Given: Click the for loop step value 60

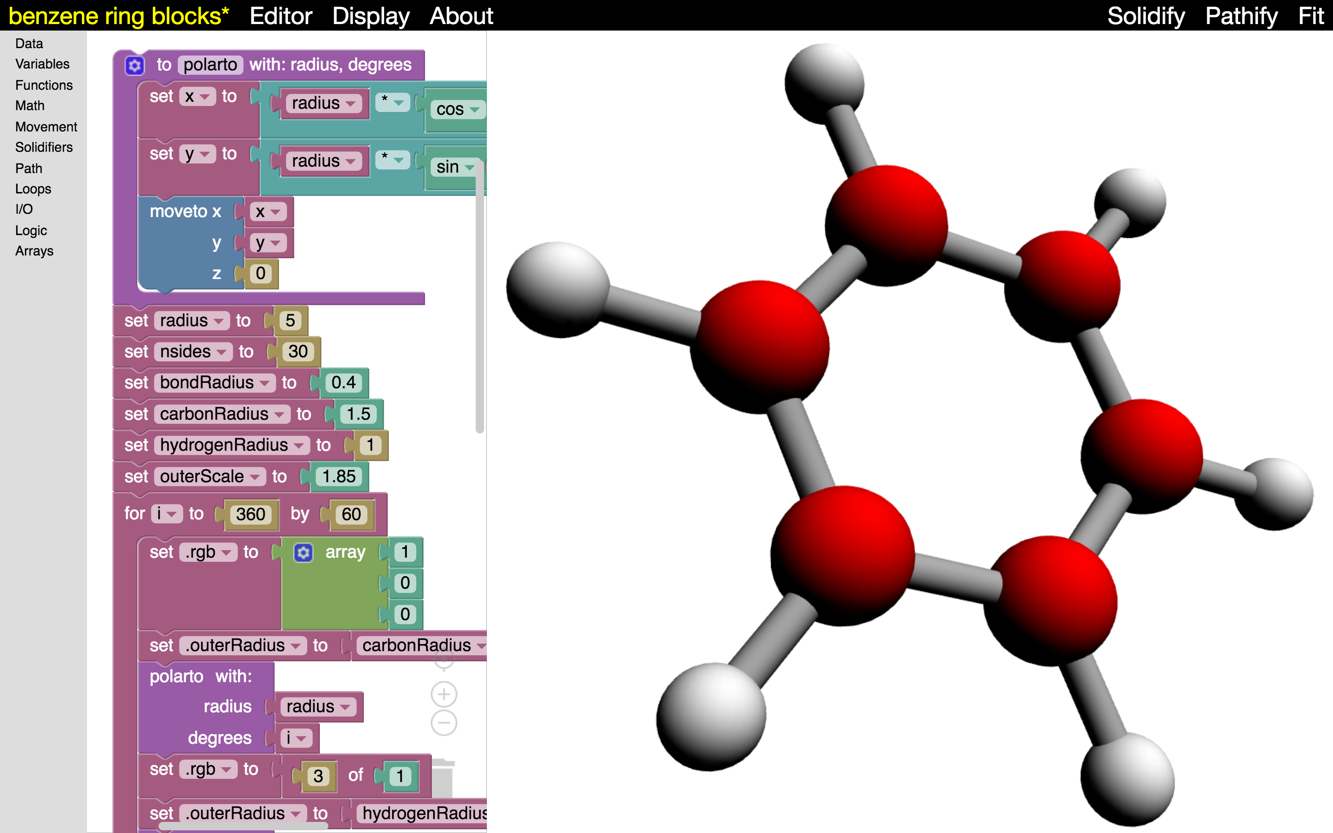Looking at the screenshot, I should pos(351,515).
